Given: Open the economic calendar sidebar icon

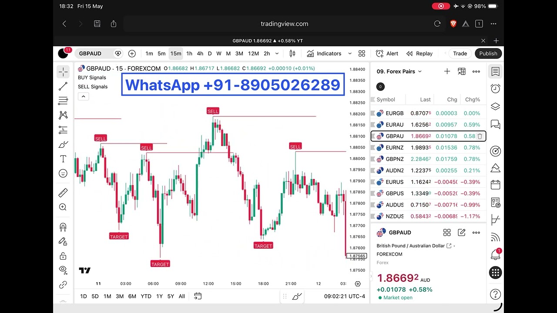Looking at the screenshot, I should [x=495, y=185].
